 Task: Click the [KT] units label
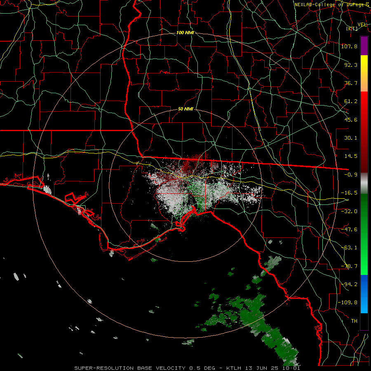[x=352, y=28]
